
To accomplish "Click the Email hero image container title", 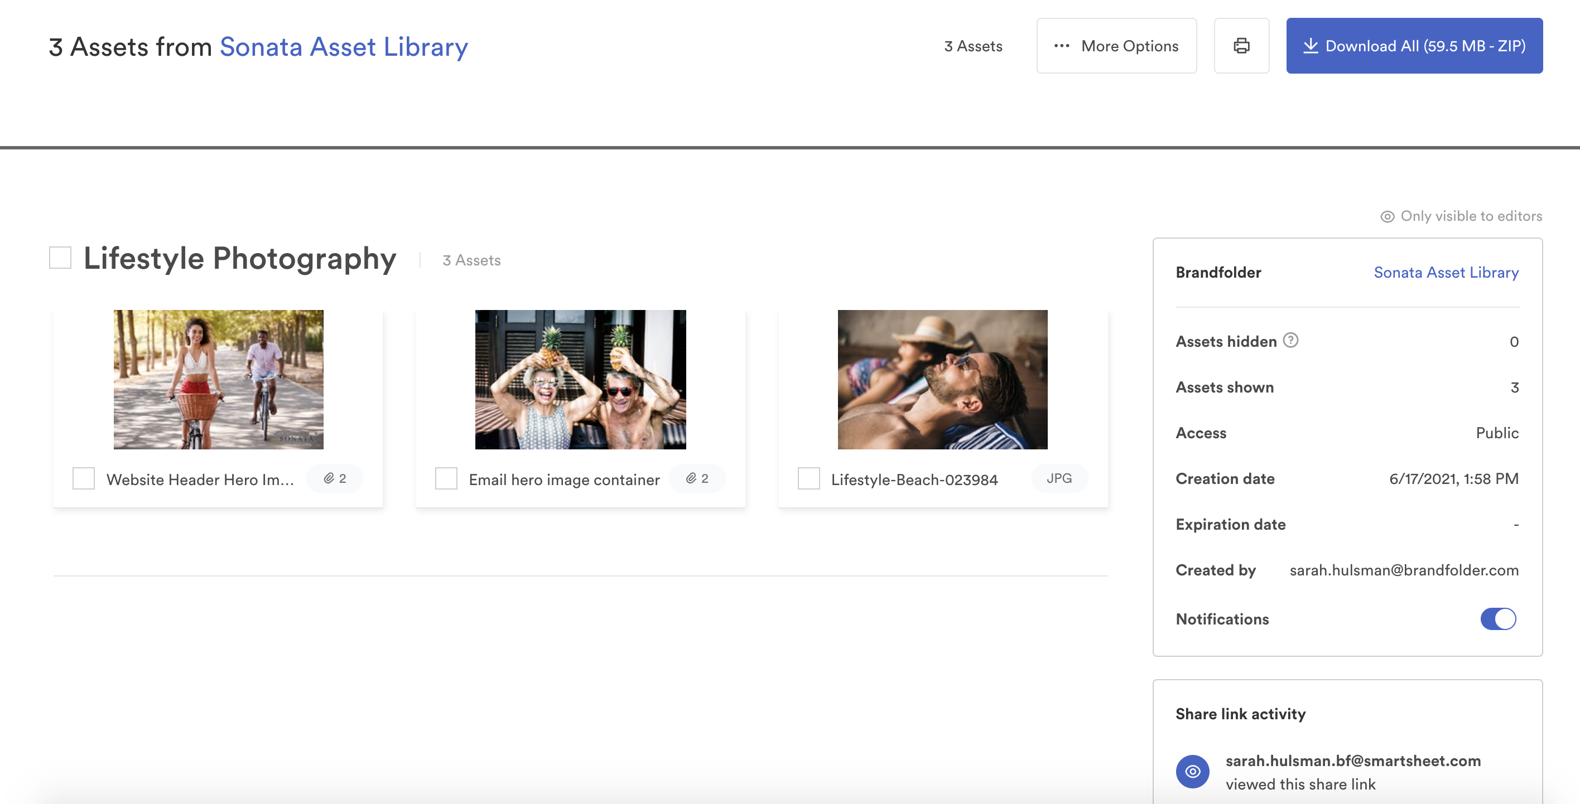I will click(564, 480).
